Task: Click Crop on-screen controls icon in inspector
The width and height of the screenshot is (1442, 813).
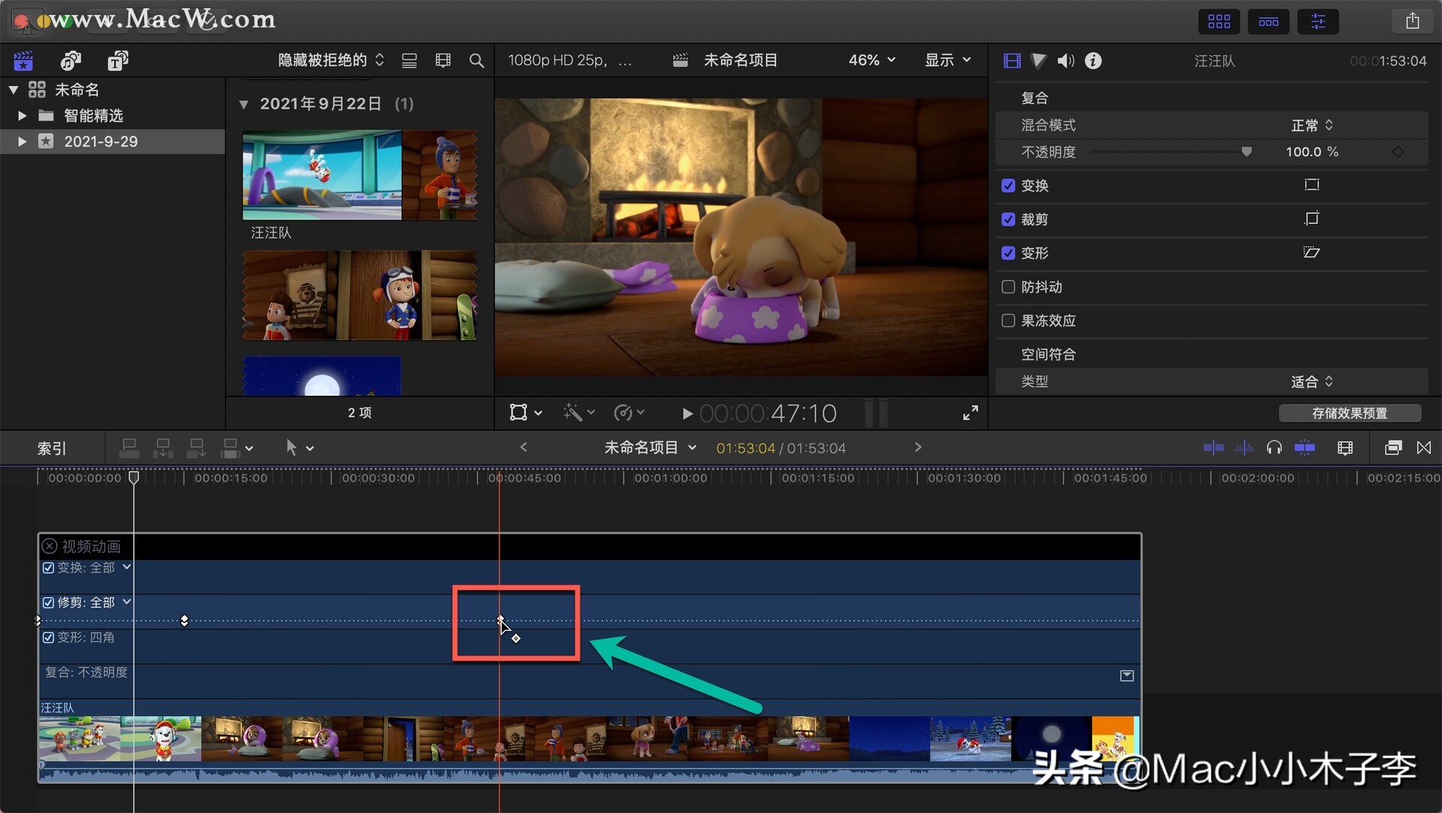Action: (x=1311, y=218)
